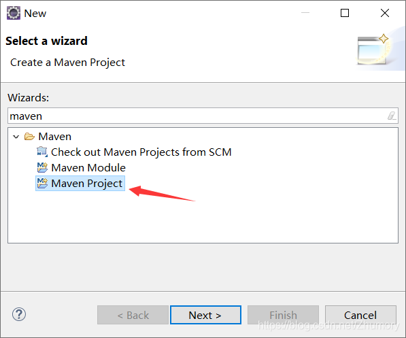The image size is (406, 338).
Task: Click the Maven Project icon
Action: coord(42,183)
